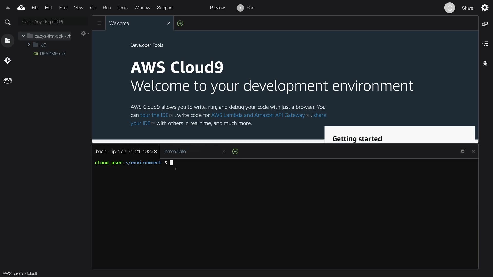Click the Share button

click(467, 8)
